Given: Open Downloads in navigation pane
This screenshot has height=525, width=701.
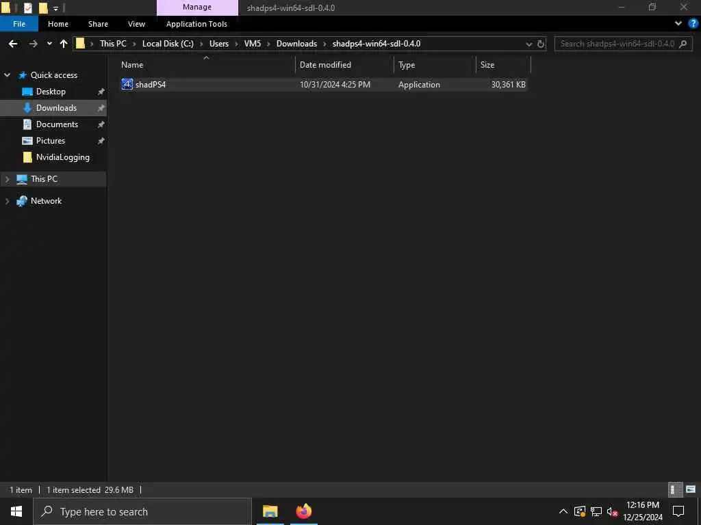Looking at the screenshot, I should (56, 108).
